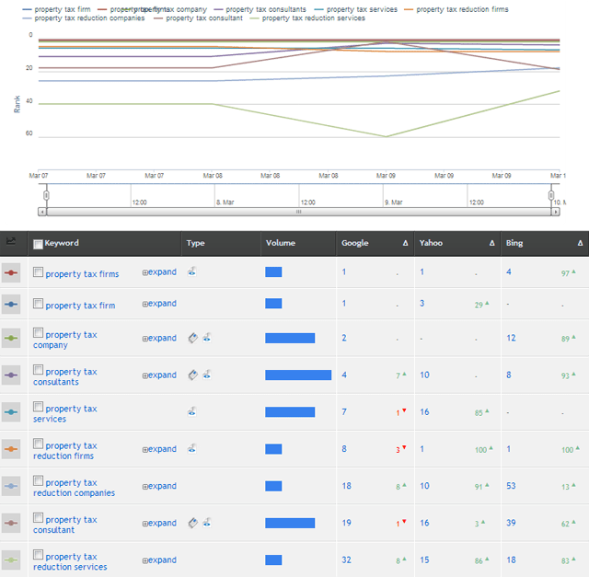The image size is (589, 577).
Task: Click the purple chart marker for property tax consultants
Action: click(x=11, y=375)
